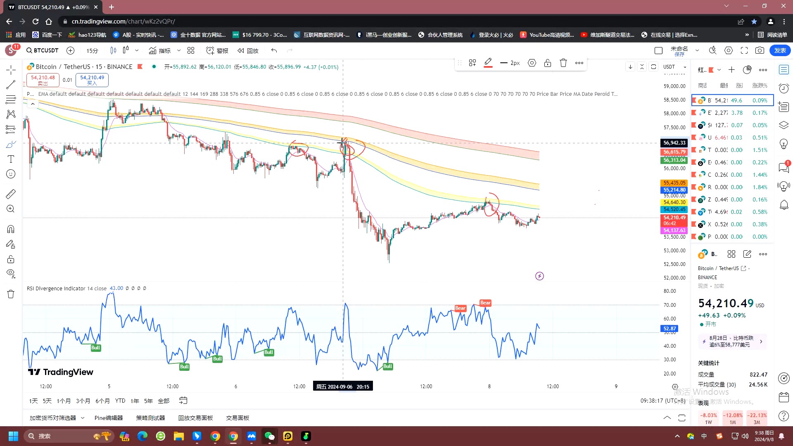
Task: Hide all drawings with eye icon
Action: point(11,273)
